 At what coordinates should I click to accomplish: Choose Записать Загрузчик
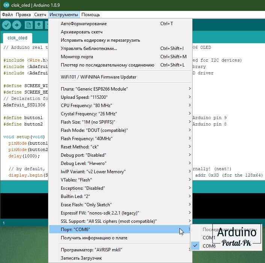[120, 258]
